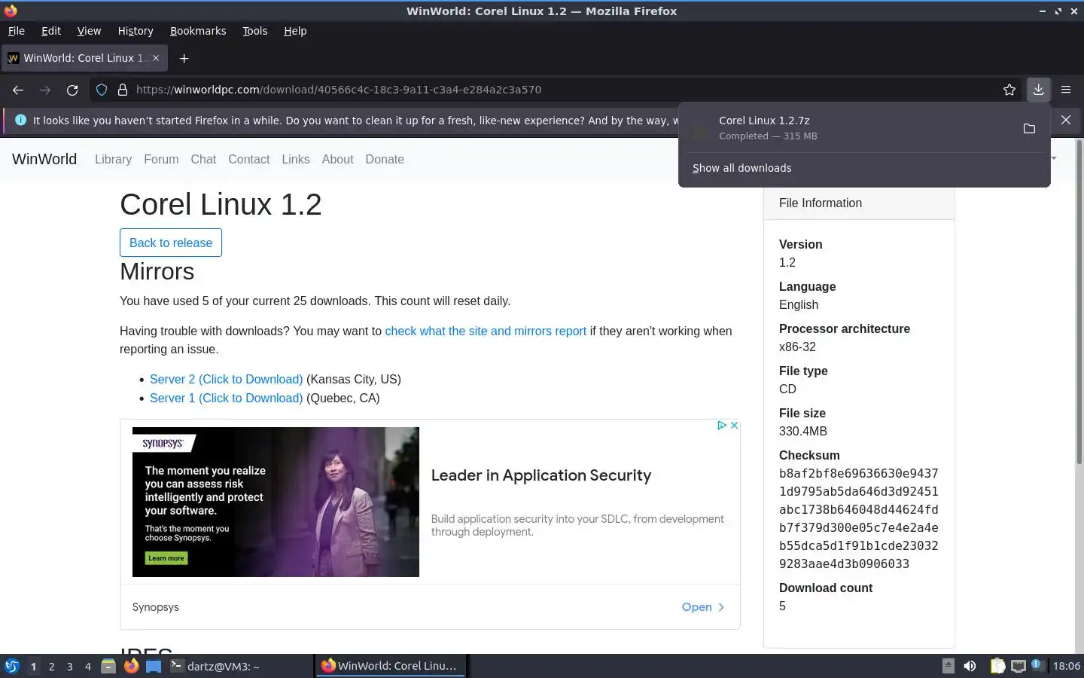The image size is (1084, 678).
Task: Switch to the dartz@VM3 terminal window
Action: 239,666
